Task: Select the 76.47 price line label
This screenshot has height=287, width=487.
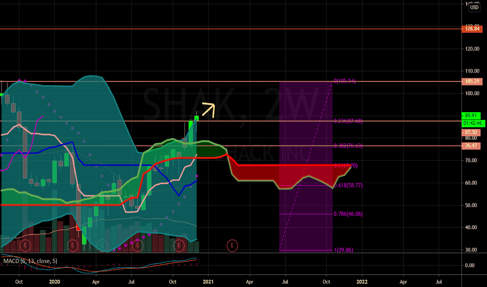Action: pos(471,146)
